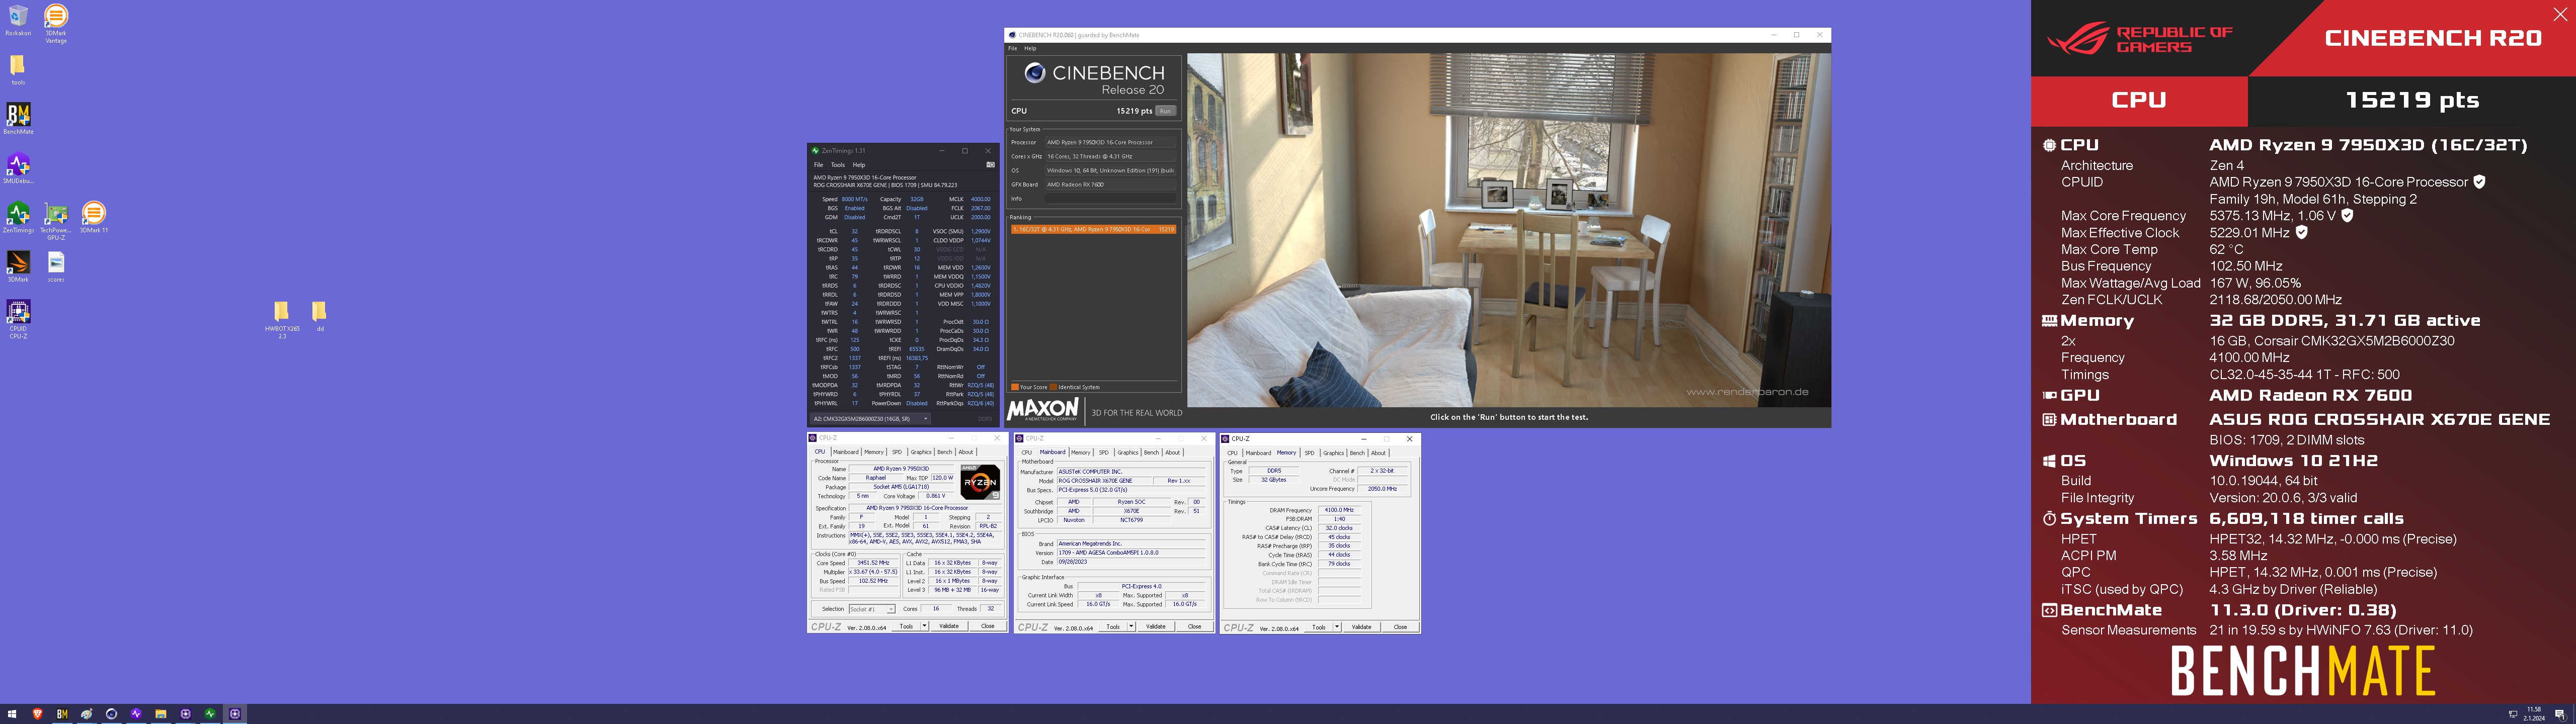This screenshot has width=2576, height=724.
Task: Open Bench tab in third CPU-Z window
Action: [1357, 453]
